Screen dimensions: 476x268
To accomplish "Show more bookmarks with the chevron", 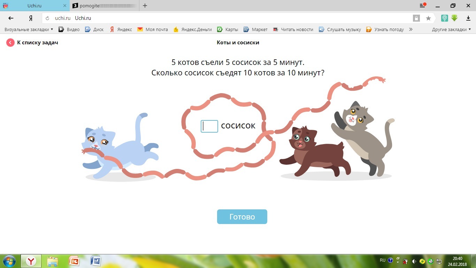I will pyautogui.click(x=411, y=30).
